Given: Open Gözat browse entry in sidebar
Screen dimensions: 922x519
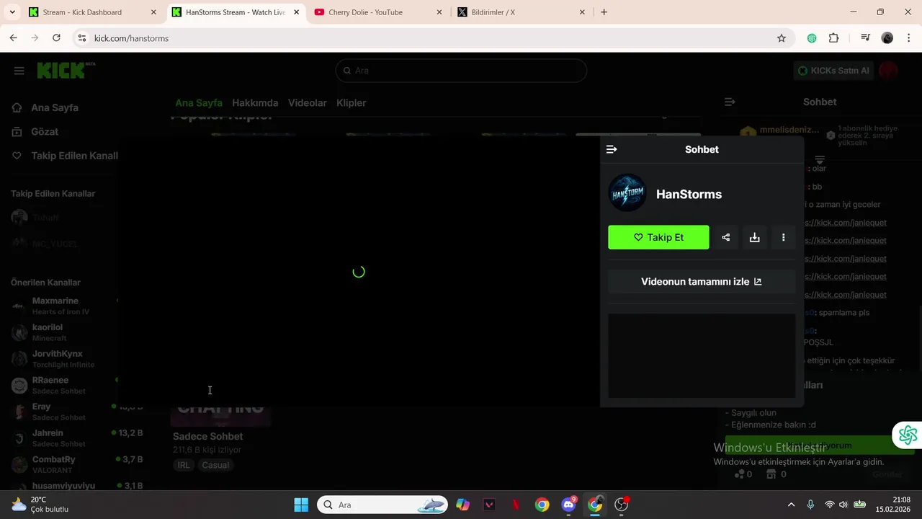Looking at the screenshot, I should click(45, 131).
